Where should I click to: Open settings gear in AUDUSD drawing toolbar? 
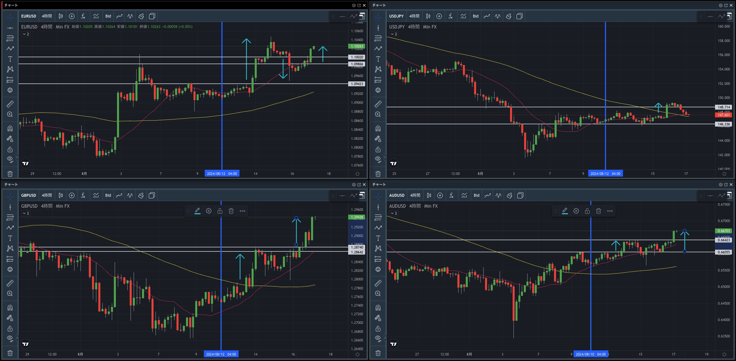click(x=576, y=211)
